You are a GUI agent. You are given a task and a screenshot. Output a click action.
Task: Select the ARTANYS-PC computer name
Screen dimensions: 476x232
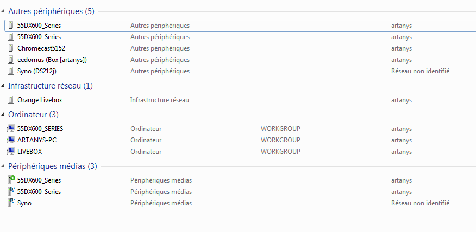pos(37,140)
